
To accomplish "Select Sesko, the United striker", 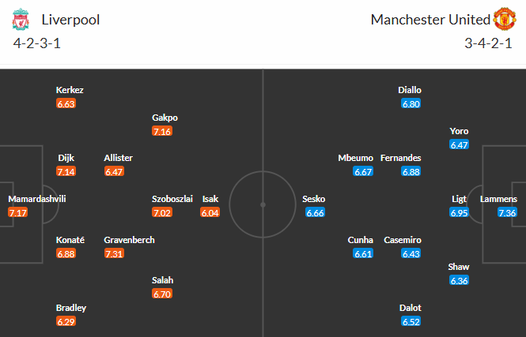I will click(314, 199).
